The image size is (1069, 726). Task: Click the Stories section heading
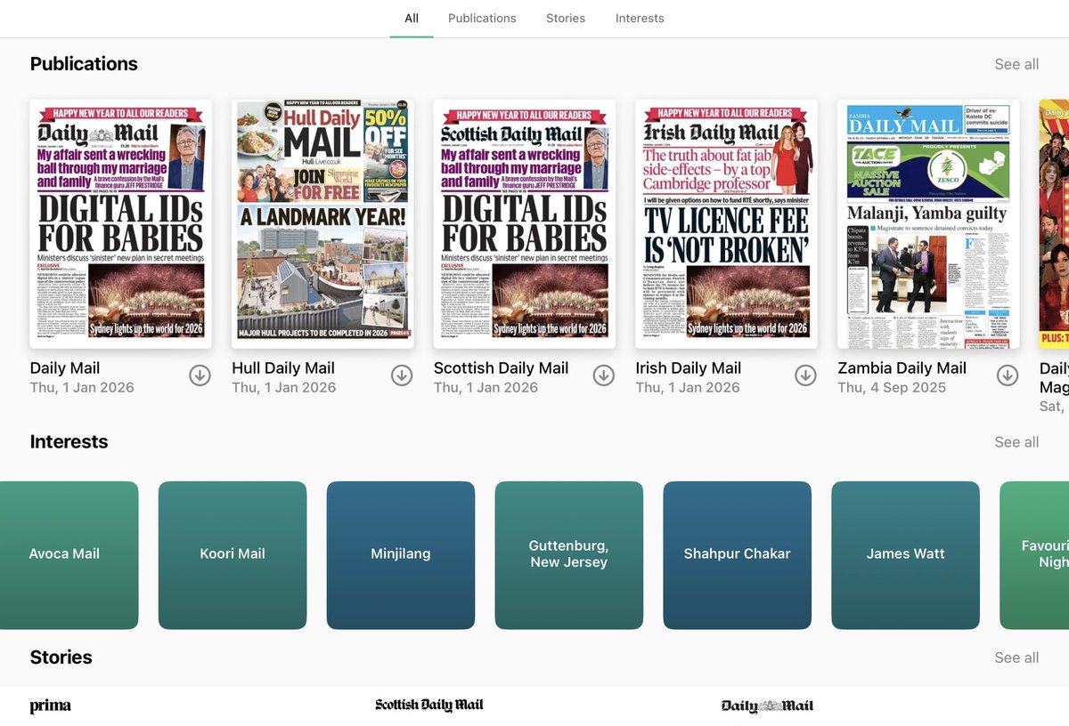tap(61, 657)
